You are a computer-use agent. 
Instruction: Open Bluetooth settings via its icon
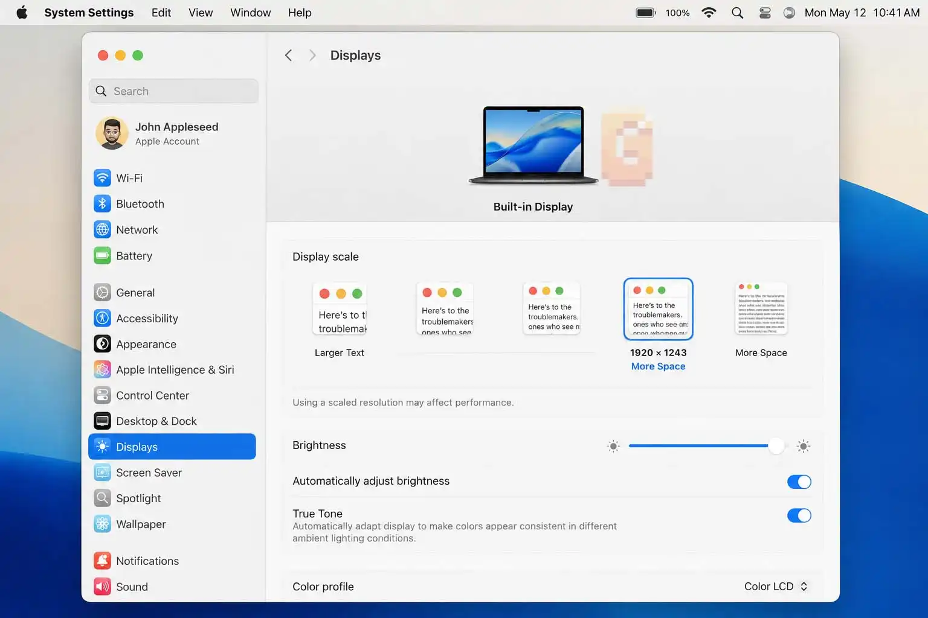pos(102,204)
